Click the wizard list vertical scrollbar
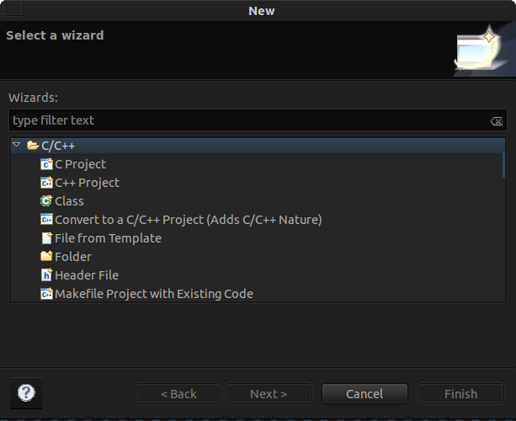 (504, 165)
